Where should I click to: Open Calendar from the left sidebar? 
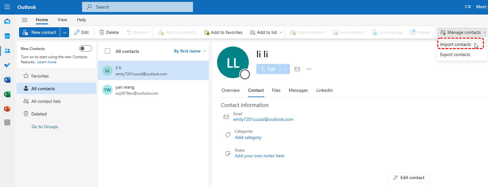(7, 36)
